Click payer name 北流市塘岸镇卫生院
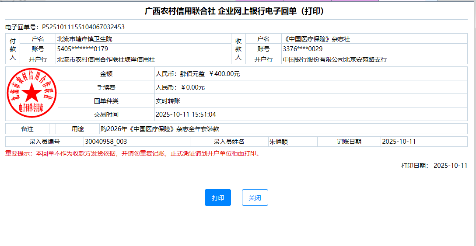Screen dimensions: 476x246 (x=87, y=39)
